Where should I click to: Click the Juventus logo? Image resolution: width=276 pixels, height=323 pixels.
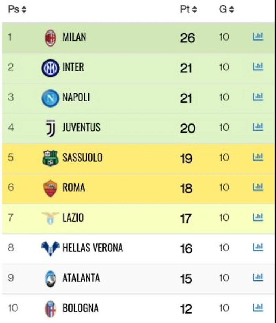(51, 128)
